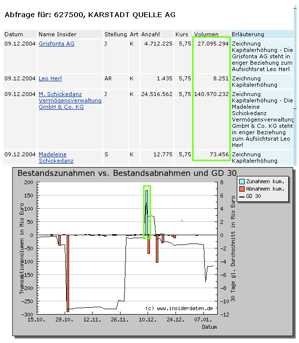
Task: Open M. Schickedanz Vermögensverwaltung GmbH link
Action: tap(70, 100)
